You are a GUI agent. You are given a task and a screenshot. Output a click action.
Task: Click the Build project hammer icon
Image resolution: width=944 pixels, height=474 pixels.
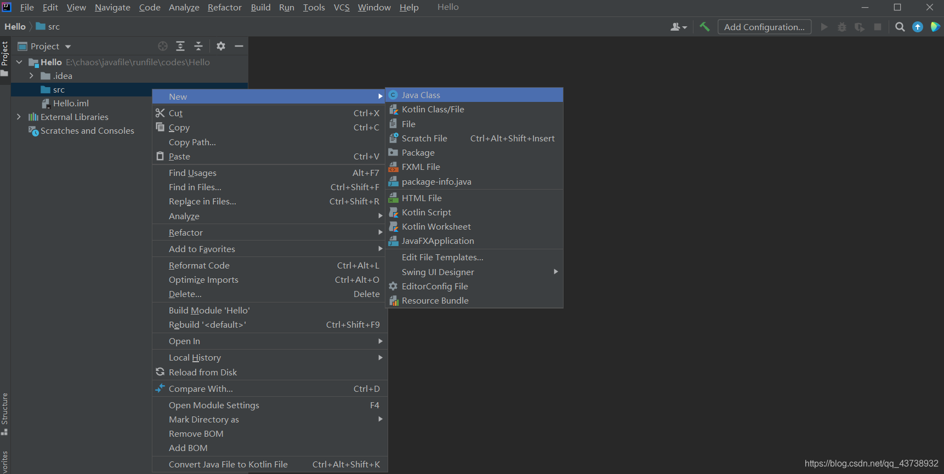[x=704, y=26]
